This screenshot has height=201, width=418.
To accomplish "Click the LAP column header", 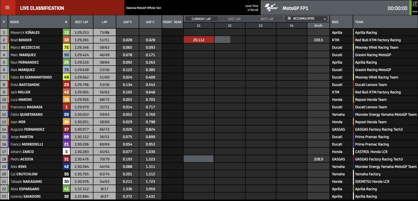I will (104, 22).
